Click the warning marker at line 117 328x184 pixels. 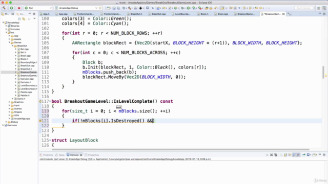point(40,101)
